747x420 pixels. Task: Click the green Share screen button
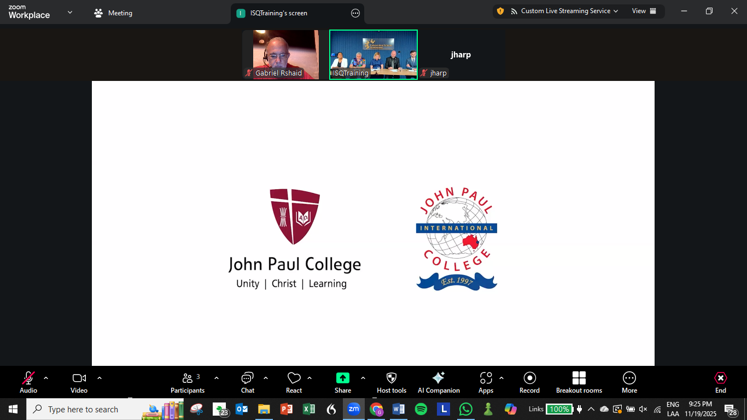click(343, 382)
